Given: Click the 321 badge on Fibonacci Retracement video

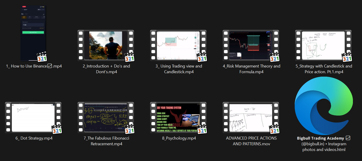Looking at the screenshot, I should (129, 129).
